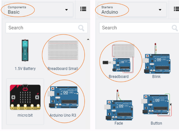Click the list view icon beside Components Basic

[83, 9]
